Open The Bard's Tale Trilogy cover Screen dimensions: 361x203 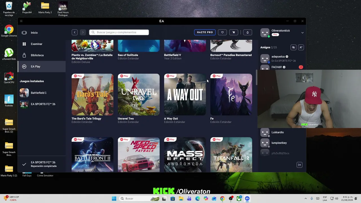(x=93, y=94)
